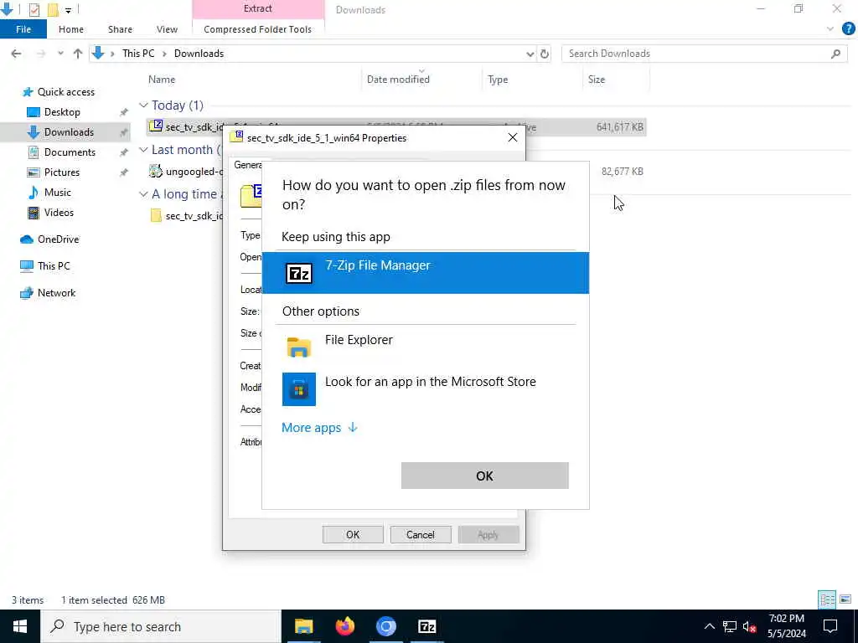Open File Explorer from the taskbar

pyautogui.click(x=303, y=626)
